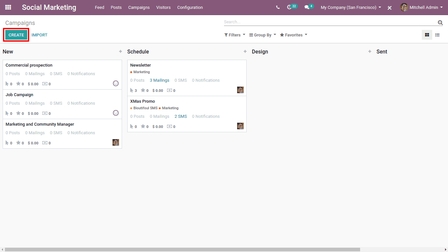Open the Newsletter card title

[x=140, y=65]
